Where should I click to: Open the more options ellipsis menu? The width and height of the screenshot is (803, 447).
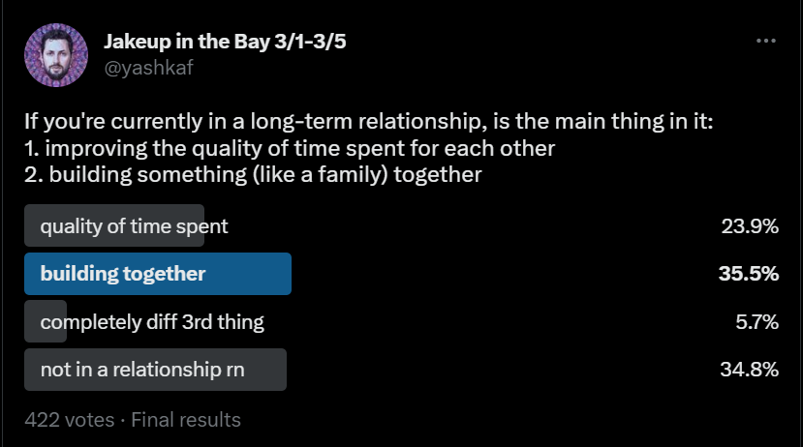(765, 42)
